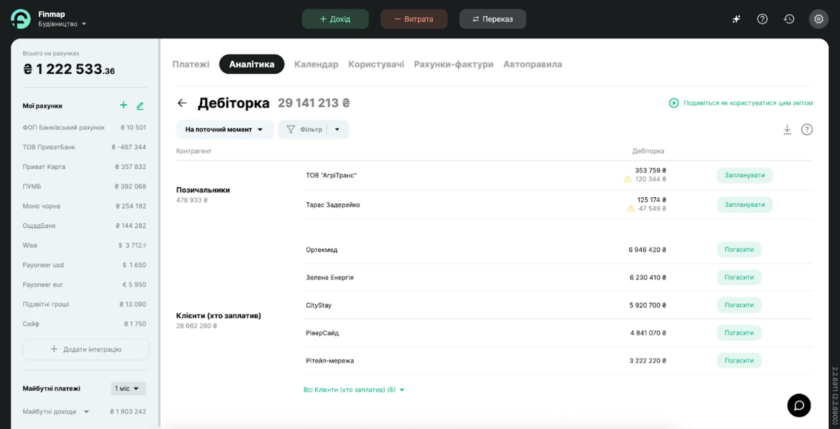The width and height of the screenshot is (840, 429).
Task: Open 'На поточний момент' period dropdown
Action: point(225,129)
